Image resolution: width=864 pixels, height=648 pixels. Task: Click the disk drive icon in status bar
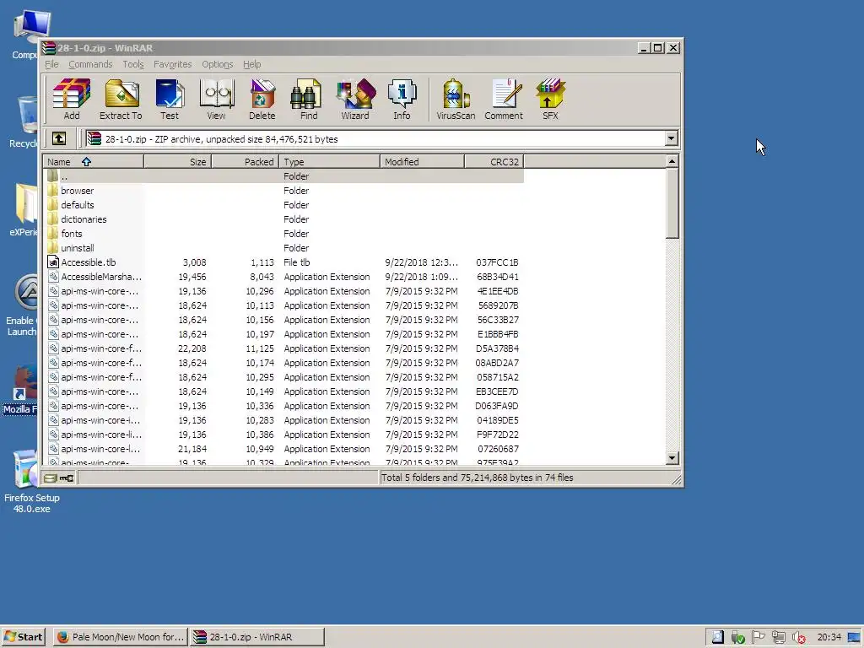[x=50, y=478]
